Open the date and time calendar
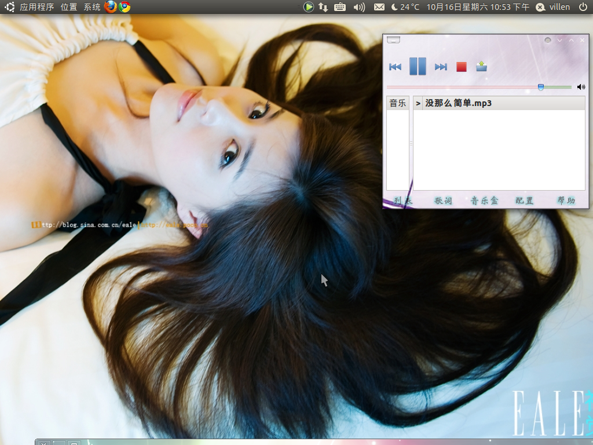Image resolution: width=593 pixels, height=445 pixels. (x=478, y=7)
